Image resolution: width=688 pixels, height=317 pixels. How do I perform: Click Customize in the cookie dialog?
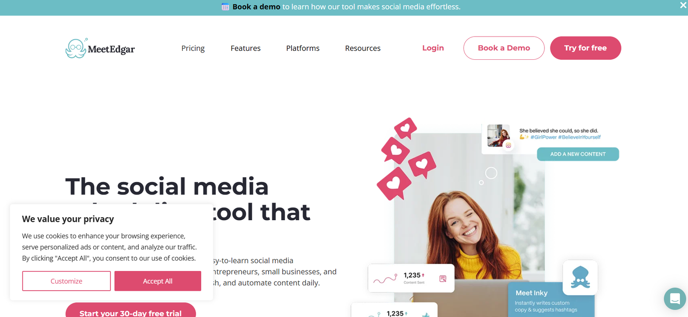(x=66, y=281)
